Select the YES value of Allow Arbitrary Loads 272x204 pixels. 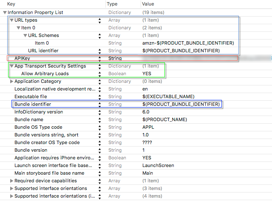[x=147, y=74]
